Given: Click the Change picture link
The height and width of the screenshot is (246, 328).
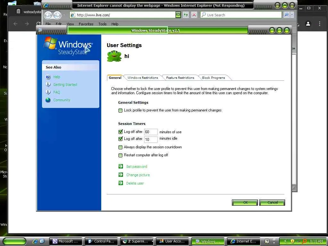Looking at the screenshot, I should [x=138, y=175].
